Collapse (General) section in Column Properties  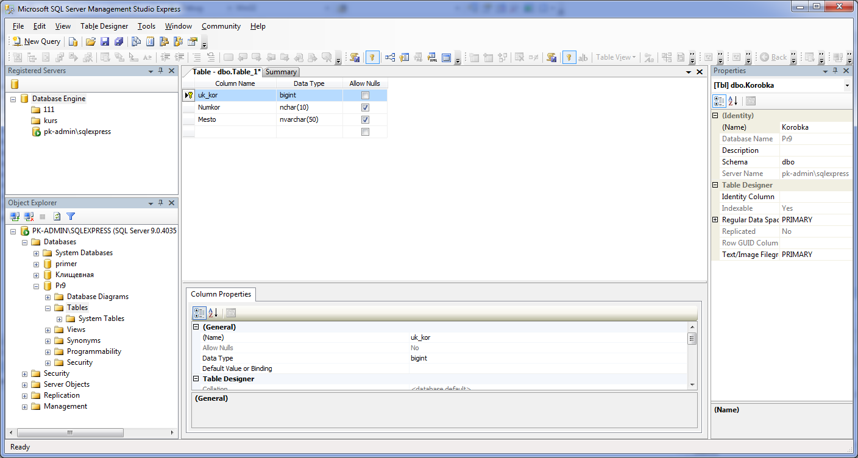click(x=196, y=327)
